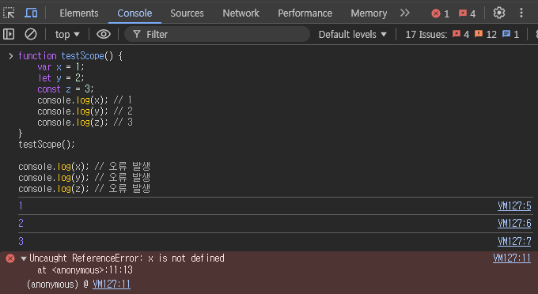Screen dimensions: 538x294
Task: Open source link VM127:7
Action: click(514, 241)
